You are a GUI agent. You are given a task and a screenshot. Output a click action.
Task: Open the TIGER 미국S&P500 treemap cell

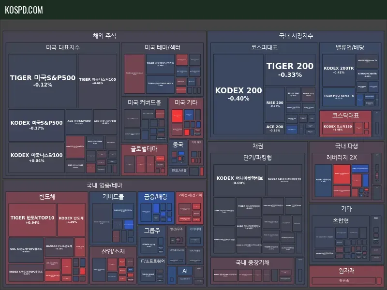pyautogui.click(x=43, y=81)
